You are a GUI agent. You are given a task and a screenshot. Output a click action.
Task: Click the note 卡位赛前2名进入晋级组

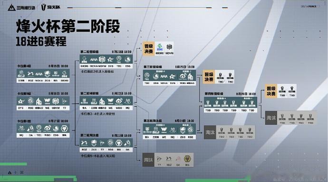97,71
